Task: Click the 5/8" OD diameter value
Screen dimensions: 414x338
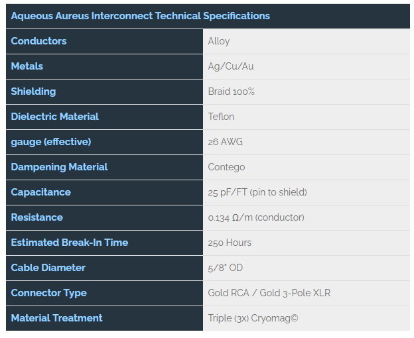Action: (x=225, y=268)
